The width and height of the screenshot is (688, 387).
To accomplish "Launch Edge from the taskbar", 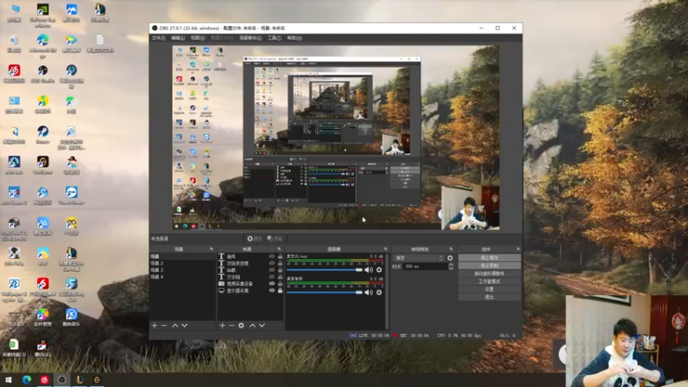I will 27,379.
